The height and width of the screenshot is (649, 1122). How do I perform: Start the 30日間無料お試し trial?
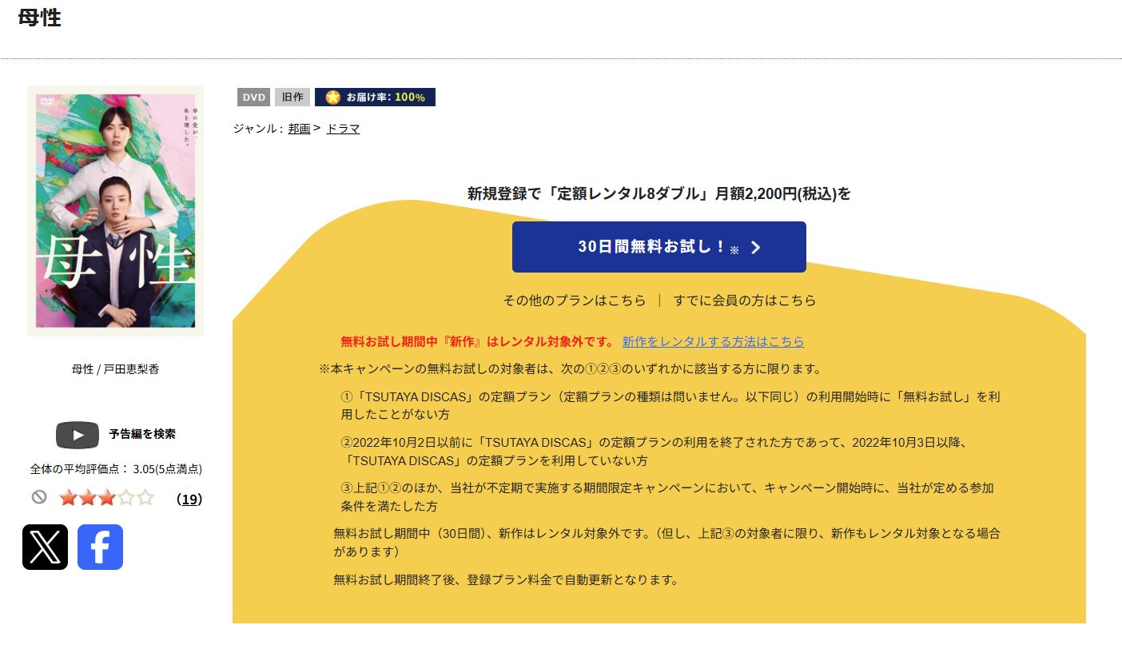(659, 247)
